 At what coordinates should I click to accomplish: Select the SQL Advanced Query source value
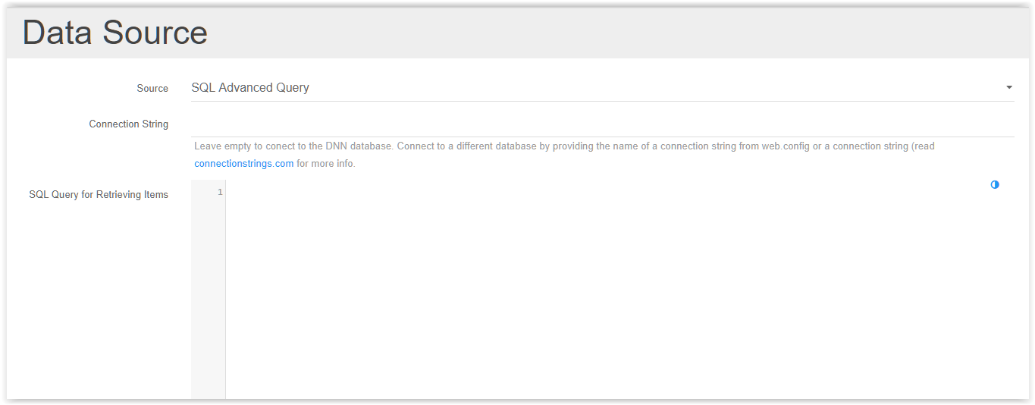coord(250,87)
